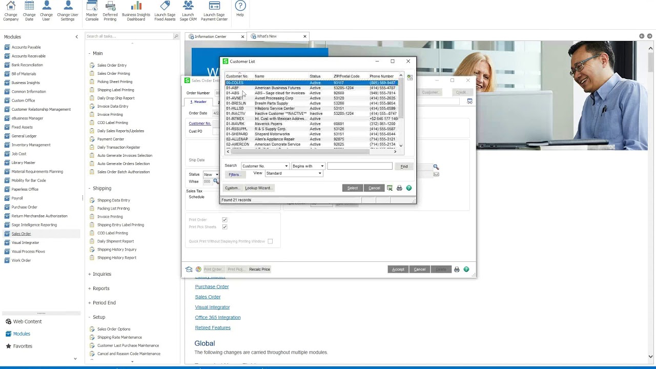Click the Change User icon
This screenshot has width=656, height=369.
click(46, 11)
